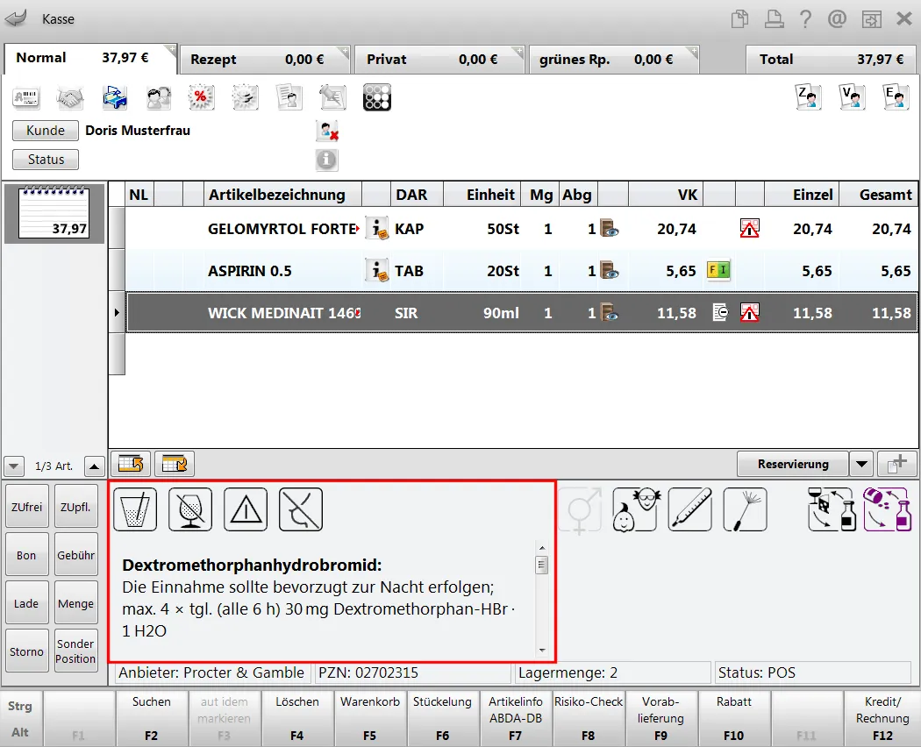Viewport: 921px width, 747px height.
Task: Click the pinned note icon in toolbar
Action: [x=333, y=97]
